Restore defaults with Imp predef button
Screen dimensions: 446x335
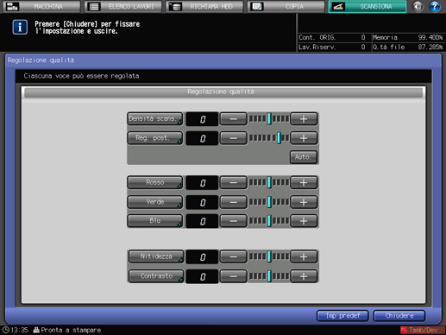point(342,316)
